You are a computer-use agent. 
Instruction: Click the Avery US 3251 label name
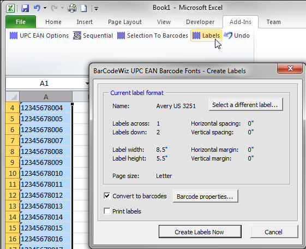point(176,106)
